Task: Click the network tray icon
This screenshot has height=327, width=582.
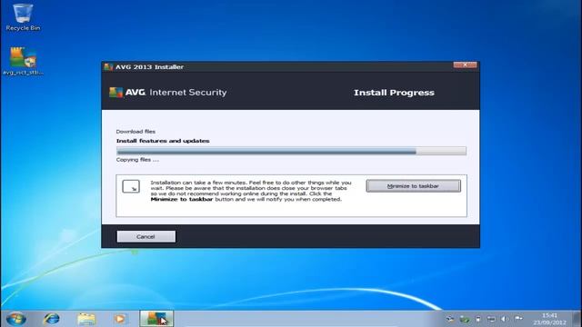Action: (x=491, y=319)
